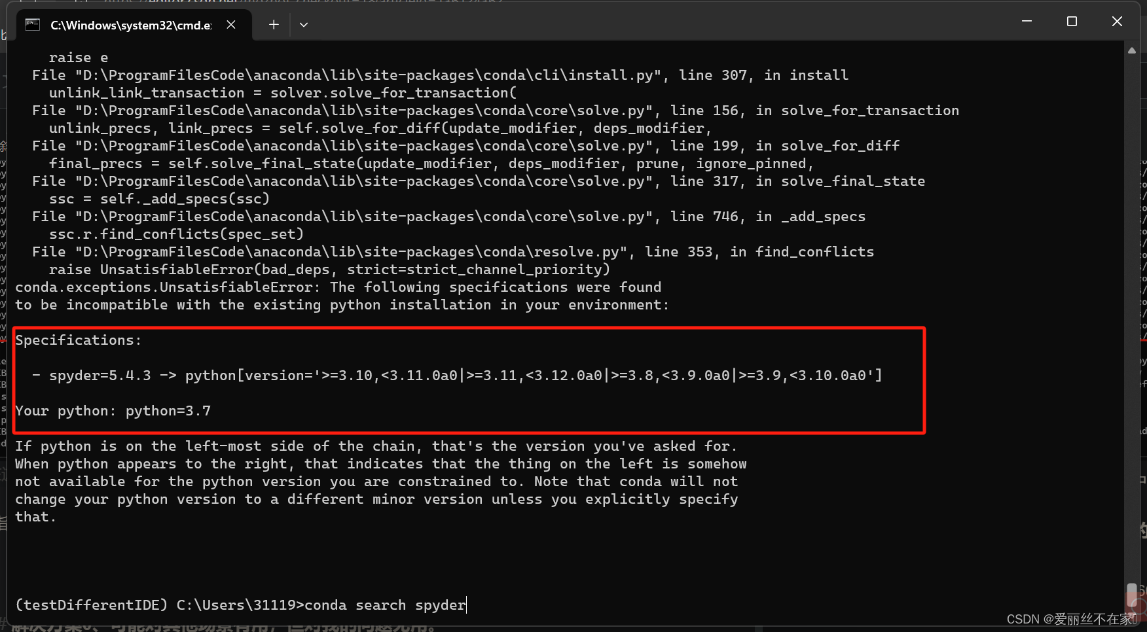
Task: Click the spyder=5.4.3 specification line
Action: (457, 376)
